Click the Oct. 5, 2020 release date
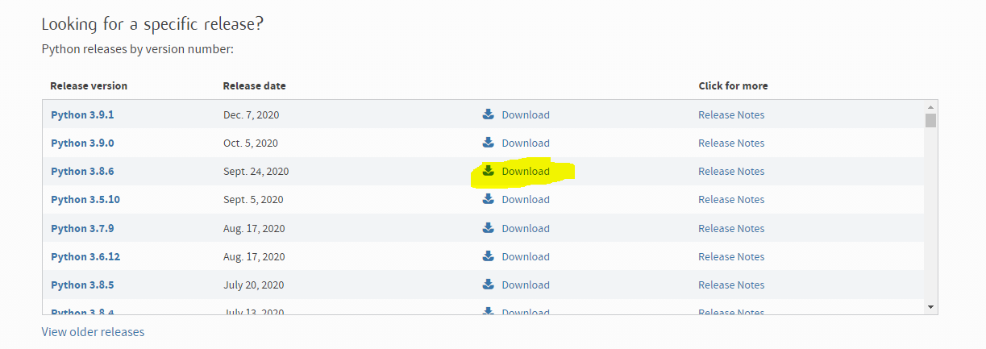Screen dimensions: 986x349 pyautogui.click(x=251, y=143)
